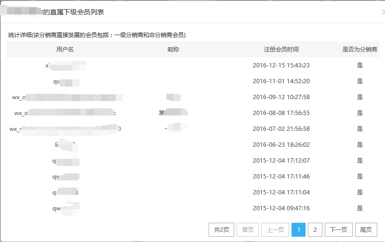The height and width of the screenshot is (242, 385).
Task: Click the 首页 first page button
Action: point(248,230)
